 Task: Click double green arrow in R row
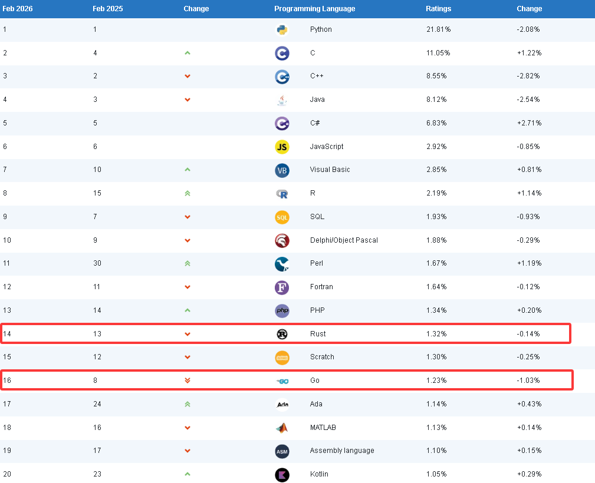[x=187, y=193]
